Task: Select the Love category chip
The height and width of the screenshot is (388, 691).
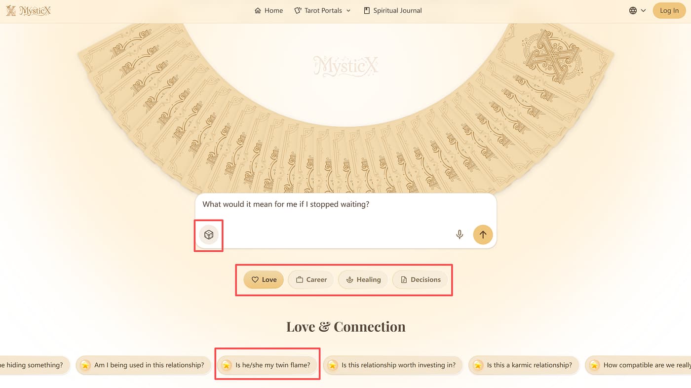Action: tap(264, 279)
